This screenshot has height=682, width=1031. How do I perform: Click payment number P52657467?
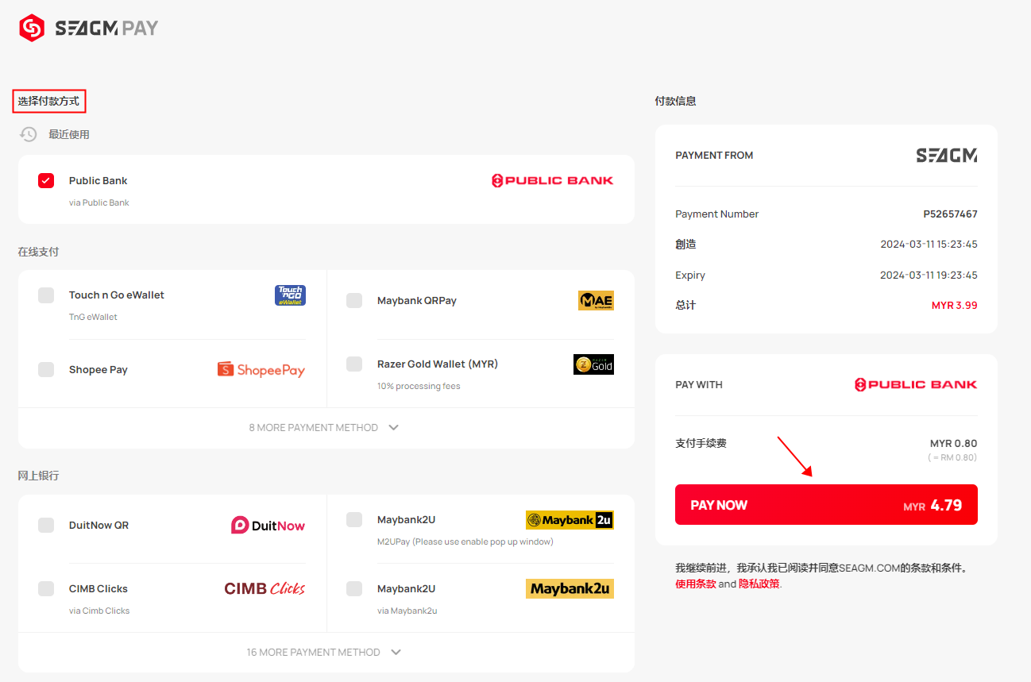[950, 214]
